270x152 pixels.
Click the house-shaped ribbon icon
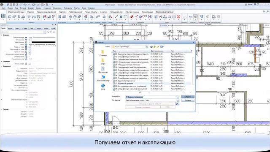point(104,17)
